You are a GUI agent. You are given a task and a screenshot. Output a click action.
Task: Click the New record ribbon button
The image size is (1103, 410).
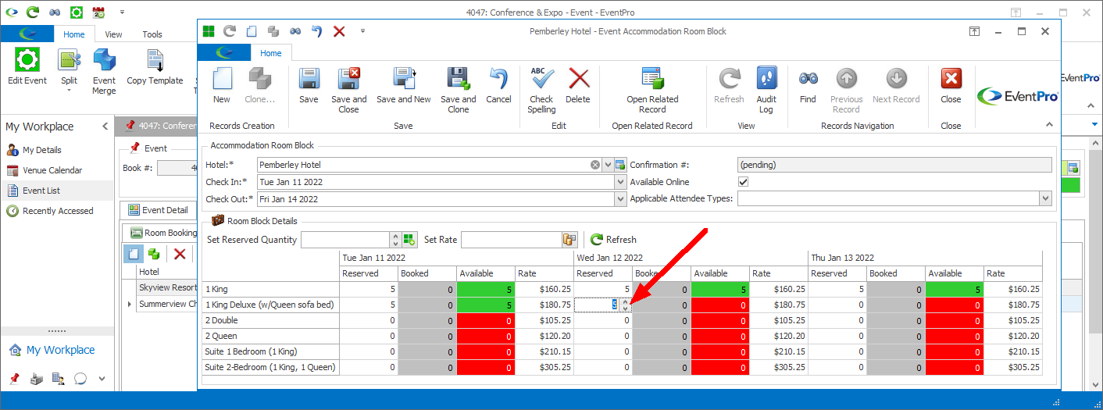click(x=222, y=86)
